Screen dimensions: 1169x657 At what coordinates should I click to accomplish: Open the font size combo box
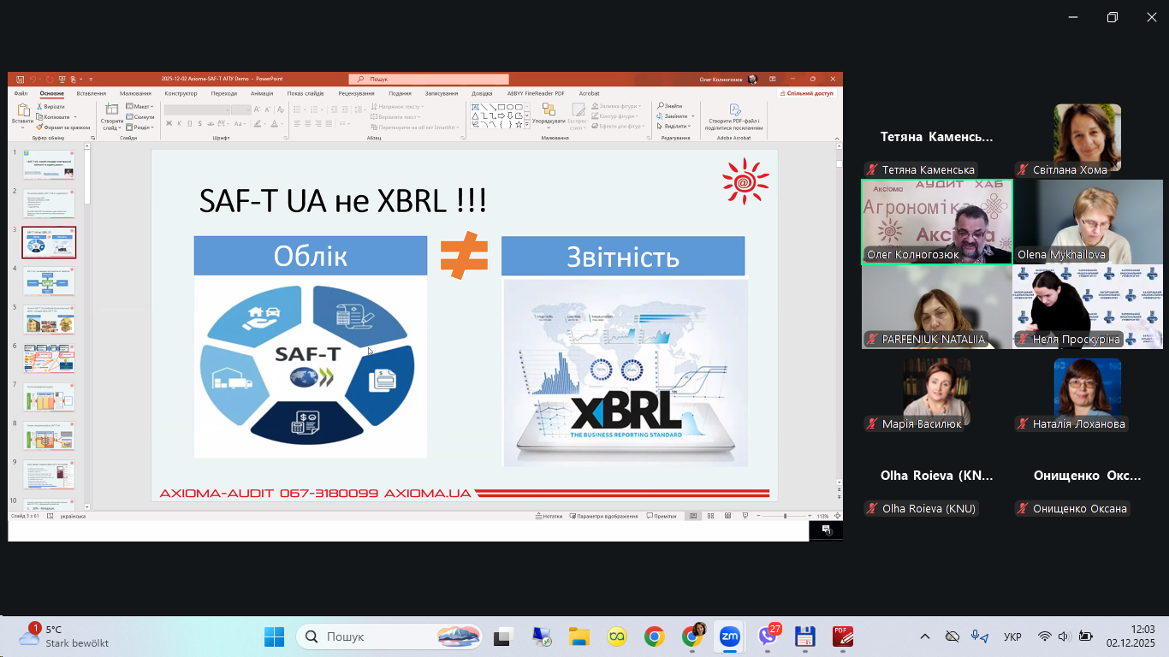pyautogui.click(x=240, y=109)
